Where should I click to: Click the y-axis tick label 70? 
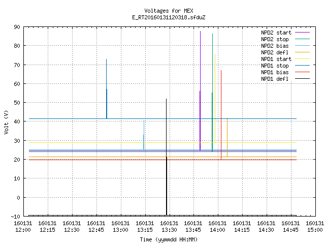[x=17, y=65]
